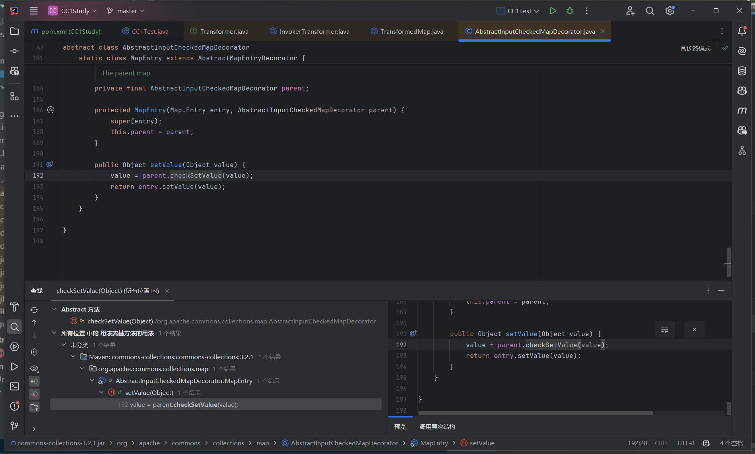The height and width of the screenshot is (454, 755).
Task: Select usage result line 192
Action: (216, 404)
